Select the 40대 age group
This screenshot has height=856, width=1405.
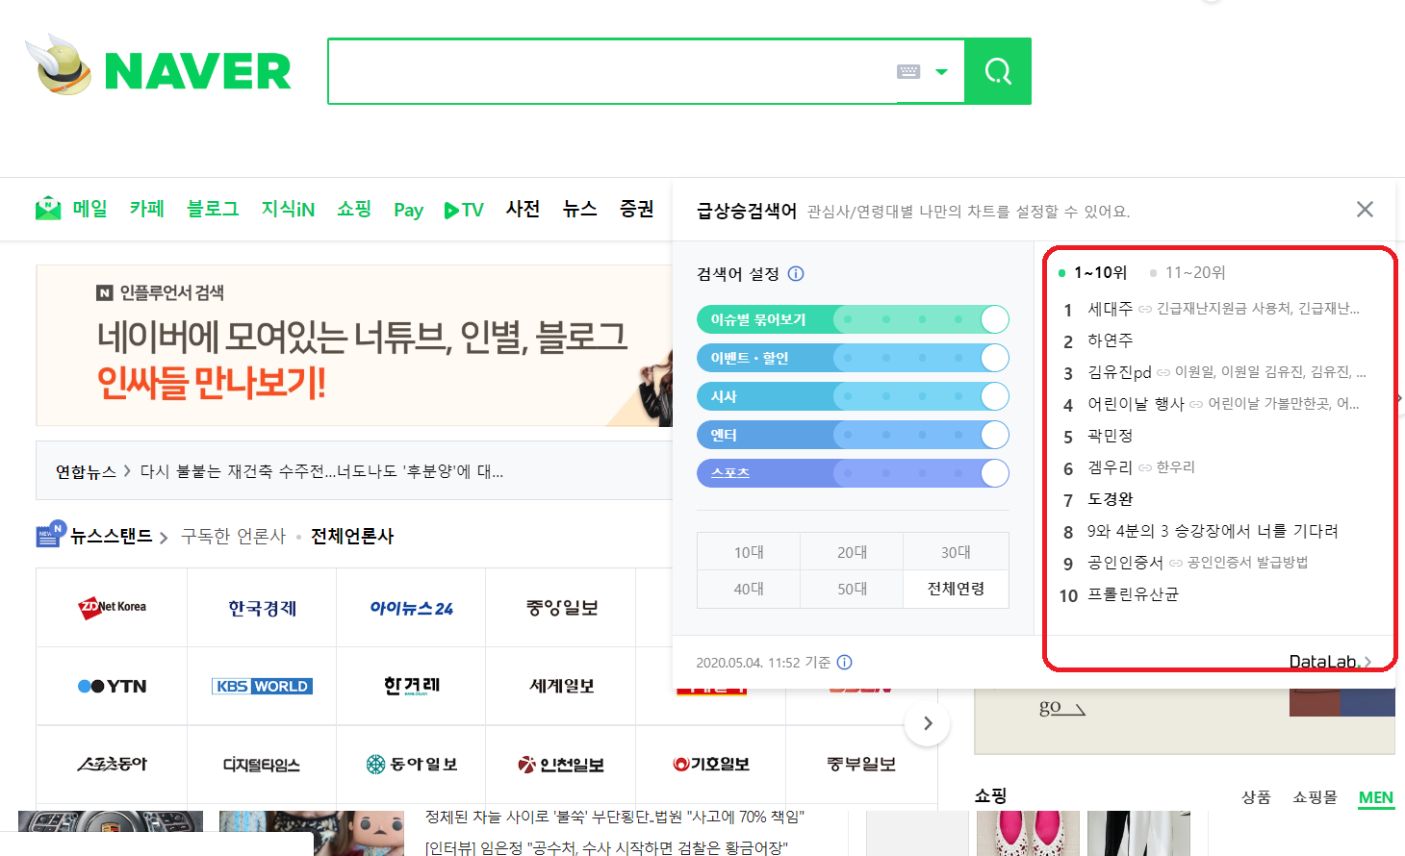coord(749,589)
